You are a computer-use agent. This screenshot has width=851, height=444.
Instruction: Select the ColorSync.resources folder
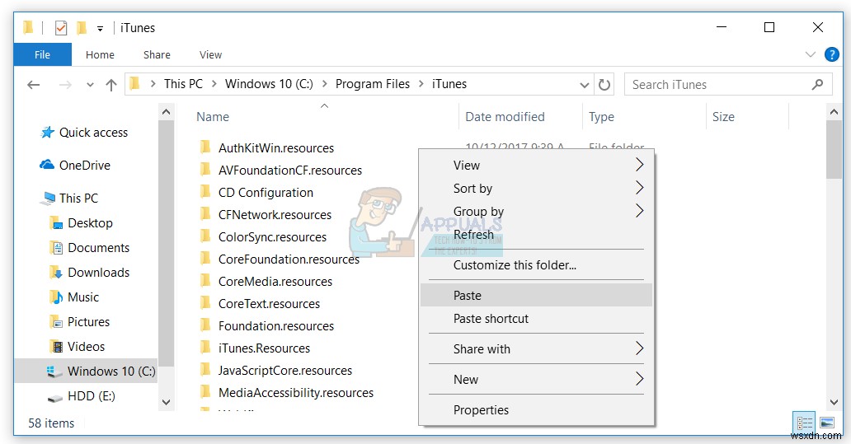click(x=263, y=237)
